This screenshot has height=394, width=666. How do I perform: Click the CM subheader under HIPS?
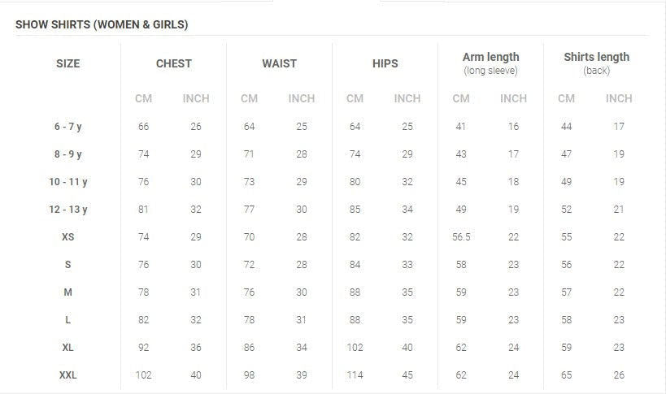(355, 98)
